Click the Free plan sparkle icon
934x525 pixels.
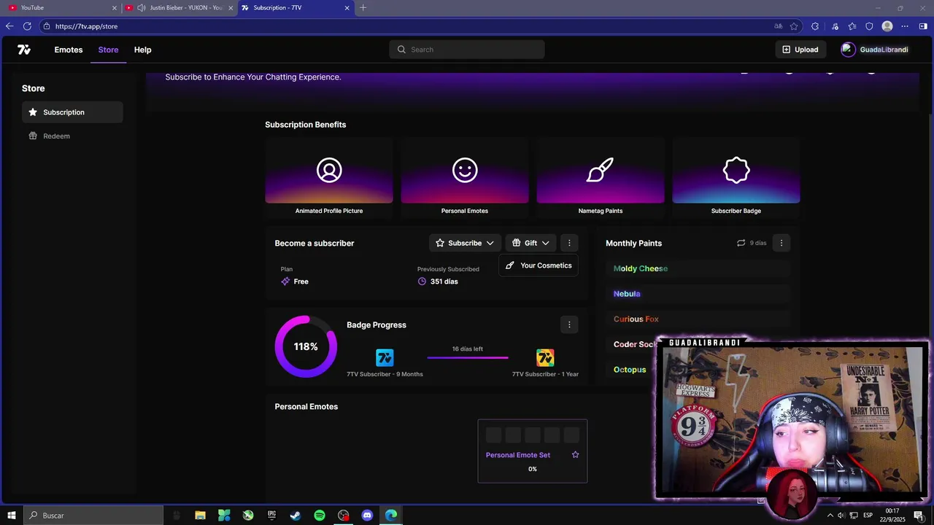[x=285, y=281]
